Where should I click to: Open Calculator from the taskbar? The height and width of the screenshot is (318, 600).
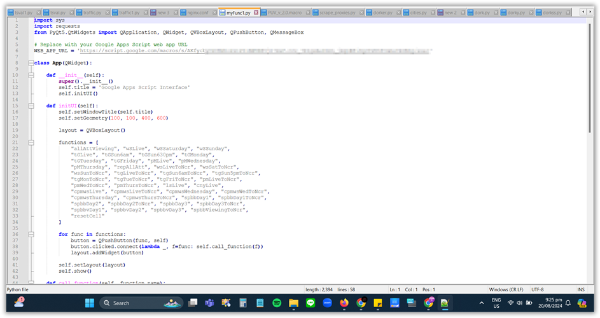(x=243, y=303)
